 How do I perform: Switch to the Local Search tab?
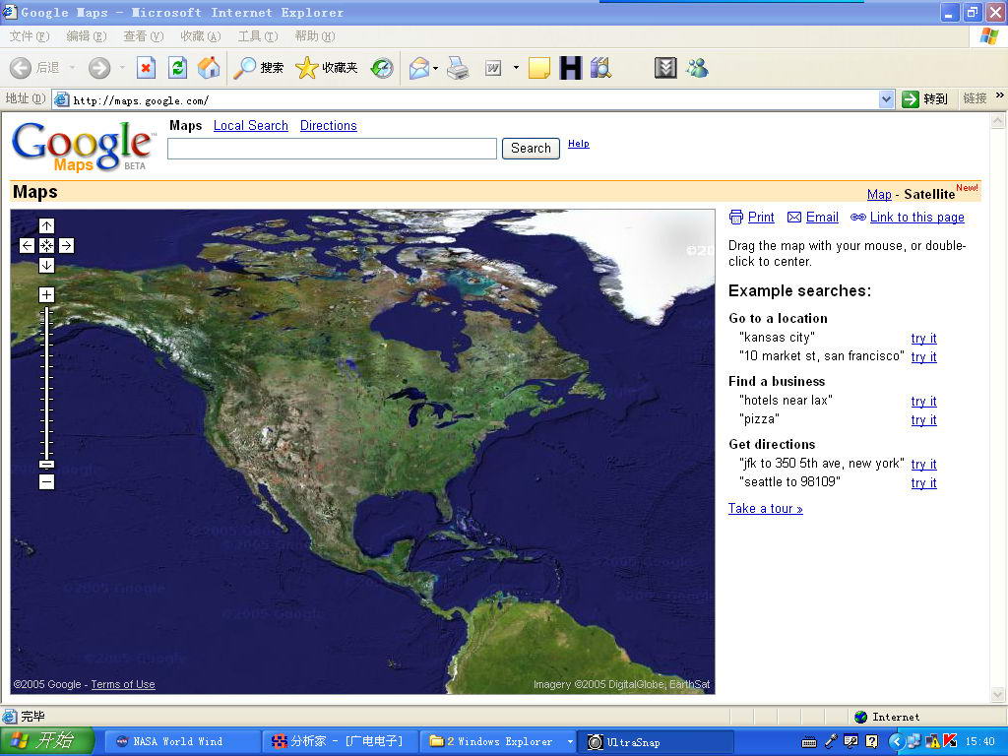point(250,126)
